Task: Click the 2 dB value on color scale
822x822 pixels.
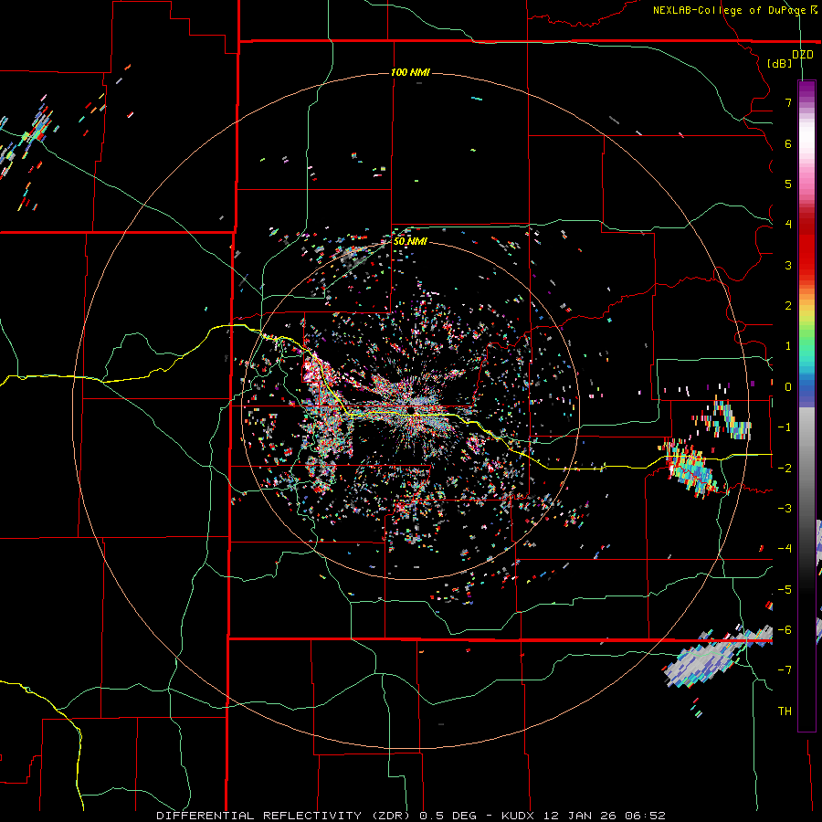Action: (788, 306)
